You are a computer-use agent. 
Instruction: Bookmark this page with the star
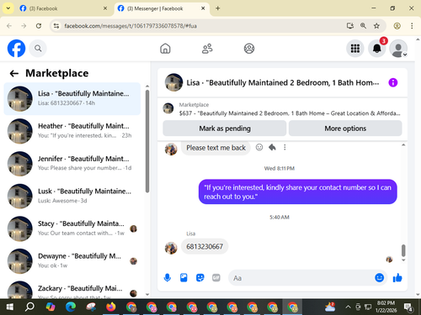tap(376, 26)
